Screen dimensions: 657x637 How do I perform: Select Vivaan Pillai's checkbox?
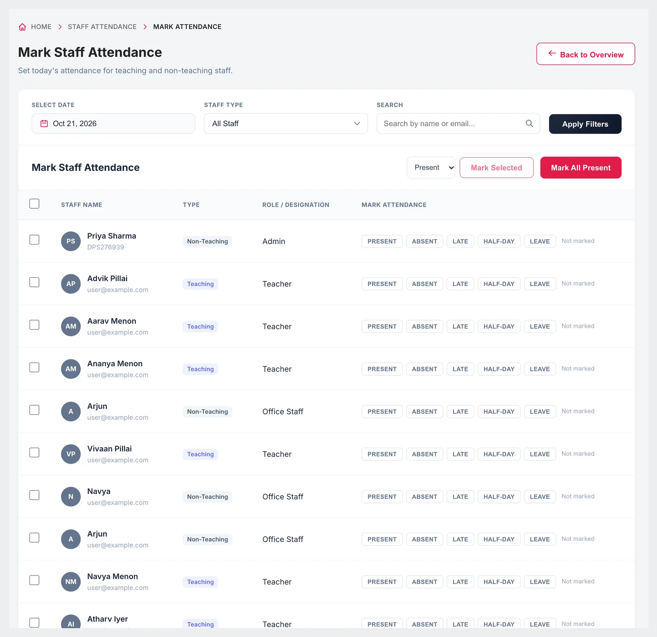click(x=34, y=452)
